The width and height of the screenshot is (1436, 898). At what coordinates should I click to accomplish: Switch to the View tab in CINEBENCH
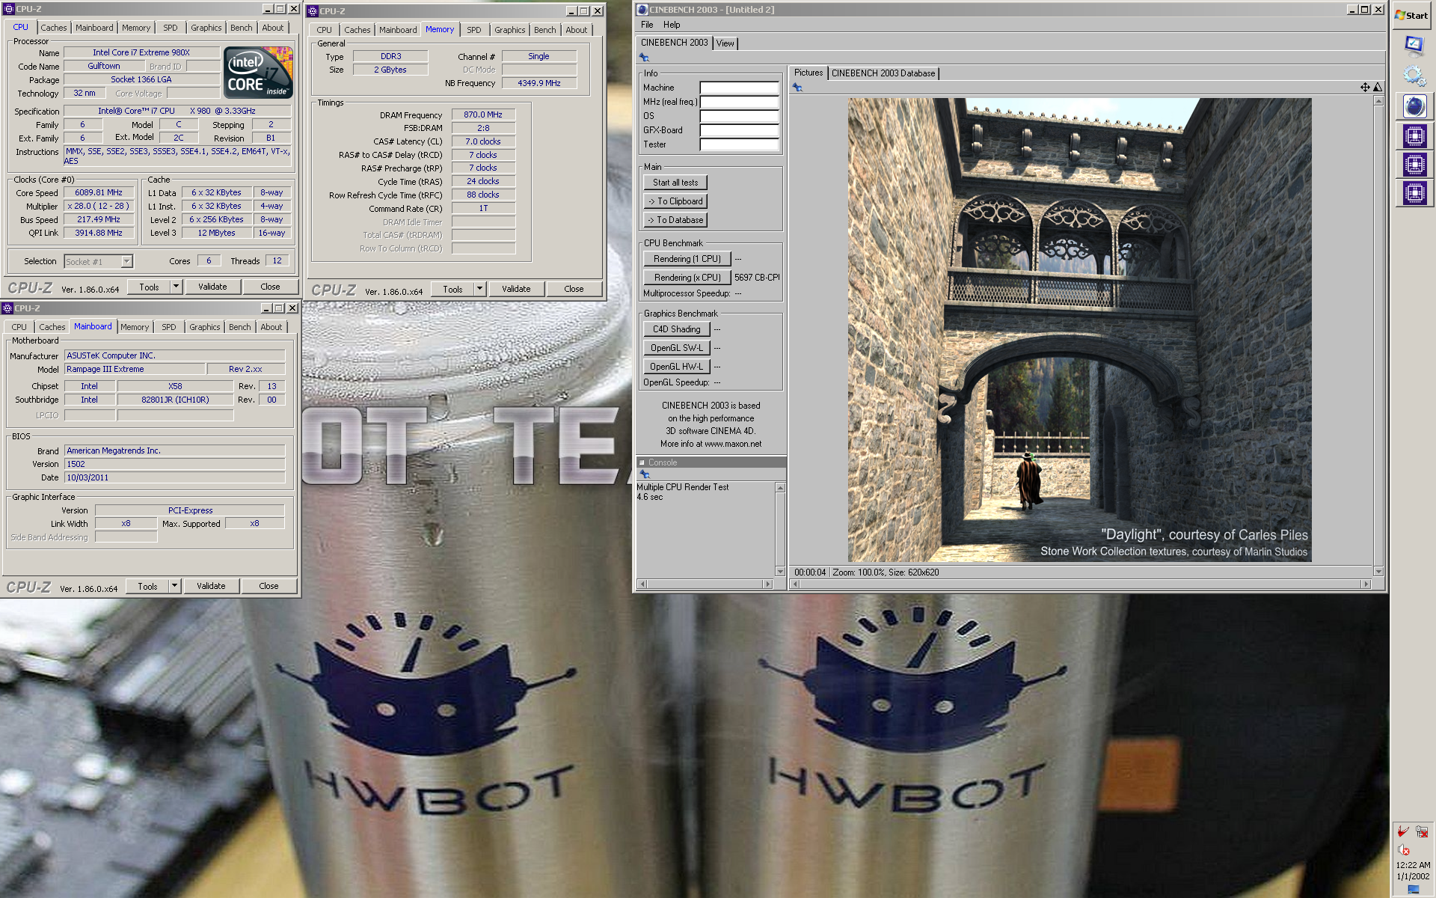[725, 43]
